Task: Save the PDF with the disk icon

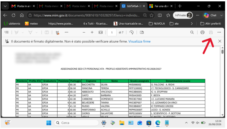Action: click(211, 33)
